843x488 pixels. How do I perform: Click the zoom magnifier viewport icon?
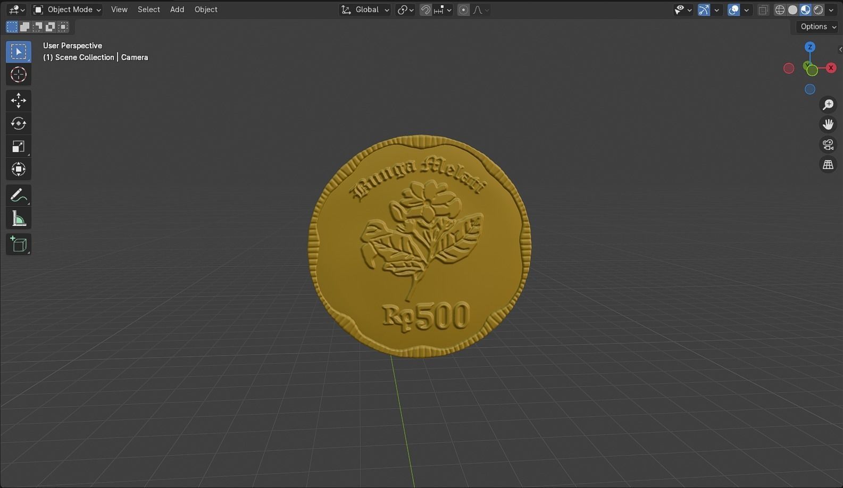[x=828, y=104]
